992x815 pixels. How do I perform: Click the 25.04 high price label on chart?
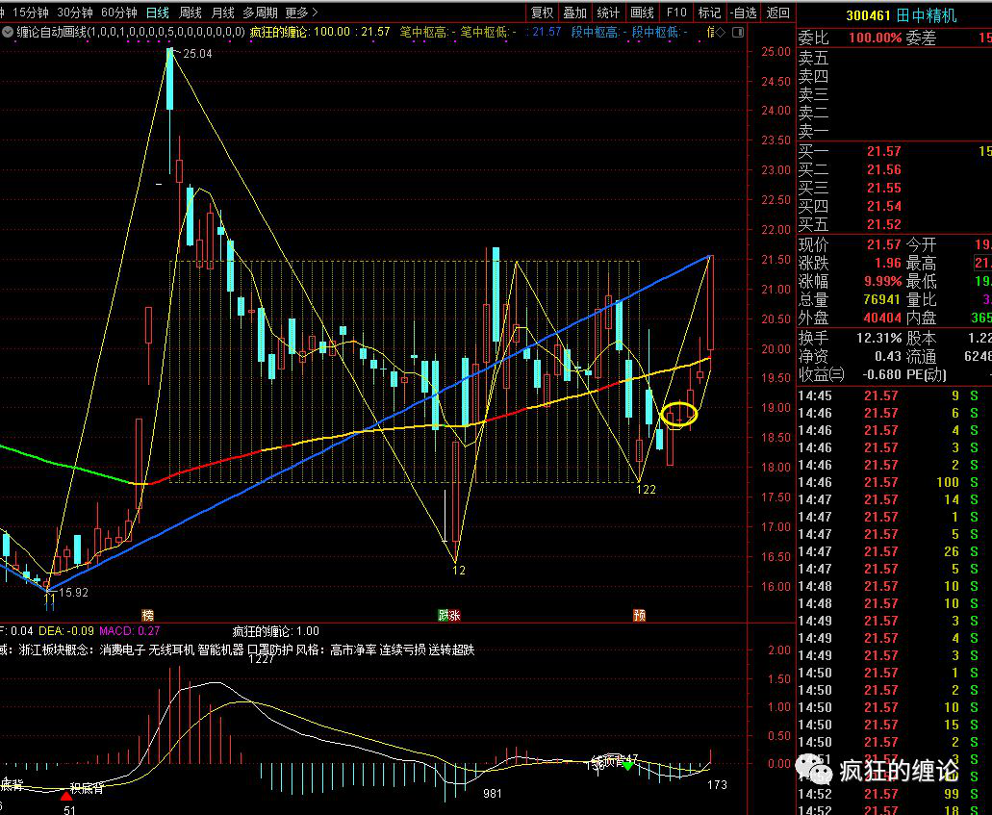click(197, 54)
